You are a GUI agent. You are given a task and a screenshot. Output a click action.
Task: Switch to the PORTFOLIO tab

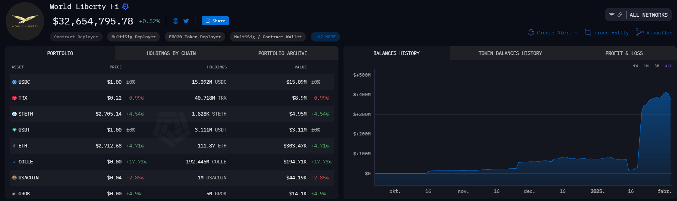pyautogui.click(x=60, y=53)
